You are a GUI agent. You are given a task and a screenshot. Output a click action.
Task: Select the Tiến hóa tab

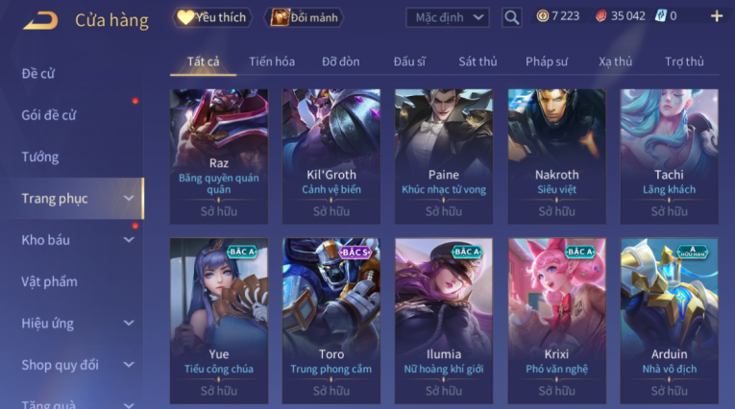tap(272, 61)
